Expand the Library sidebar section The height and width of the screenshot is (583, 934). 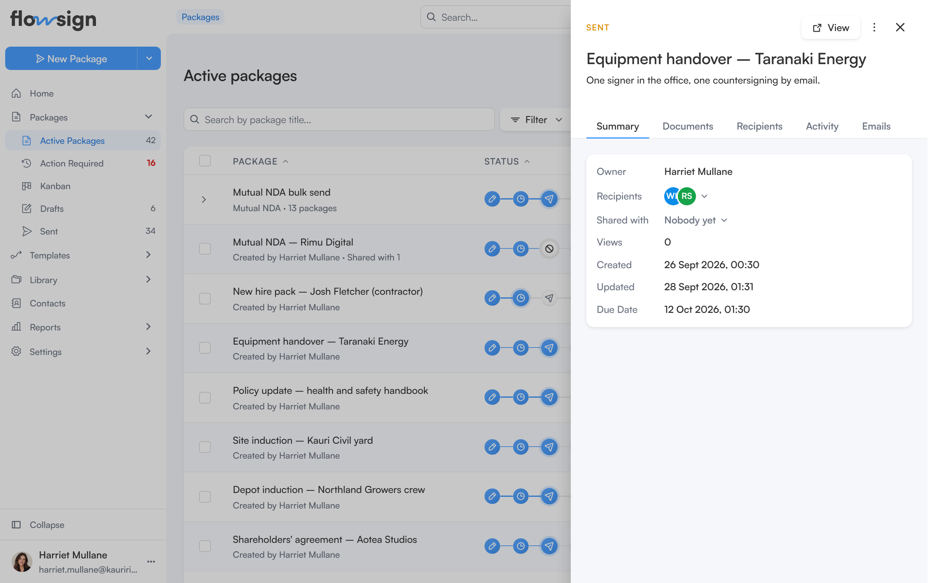[149, 279]
